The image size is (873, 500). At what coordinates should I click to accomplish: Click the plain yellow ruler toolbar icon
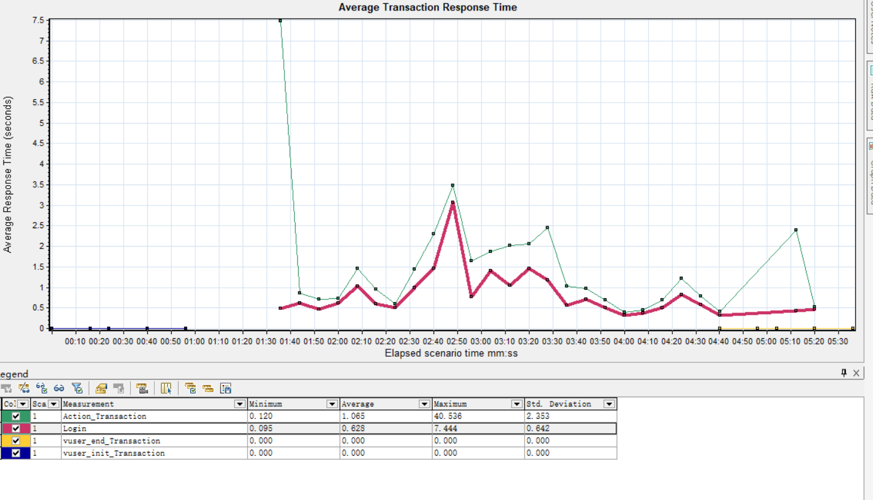207,389
